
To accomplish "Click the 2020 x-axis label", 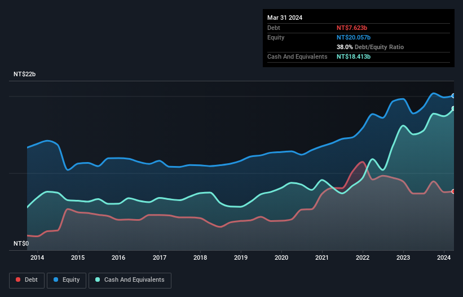I will tap(281, 257).
